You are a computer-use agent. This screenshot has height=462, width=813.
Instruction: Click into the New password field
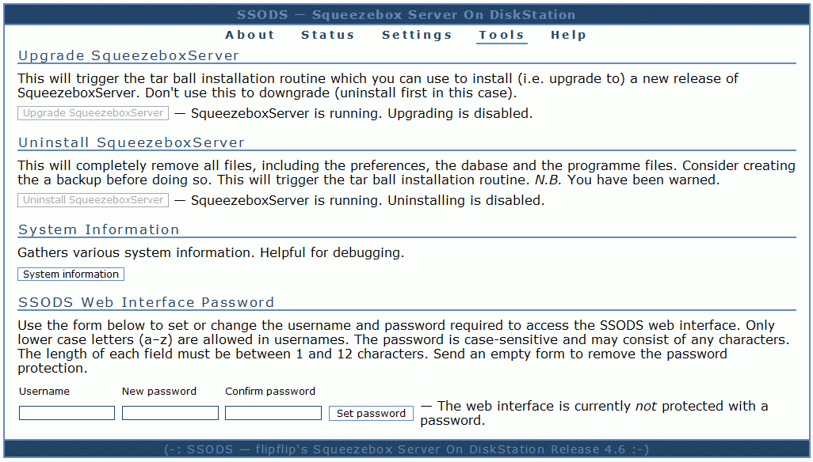(x=170, y=413)
